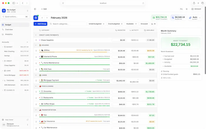Expand the Closed accounts section
206x129 pixels.
pos(3,90)
